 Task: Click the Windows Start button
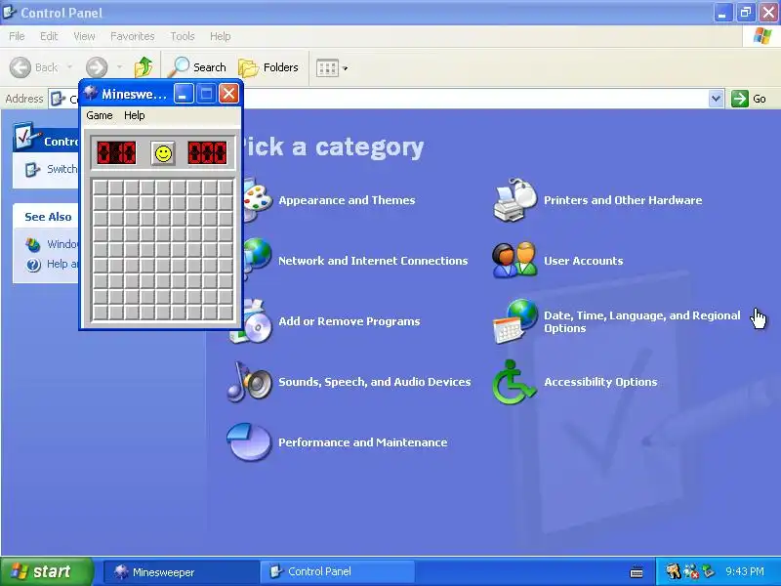[x=46, y=571]
